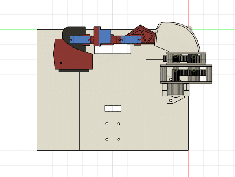This screenshot has height=177, width=235.
Task: Click the small rectangular cutout above the four holes
Action: (x=113, y=108)
